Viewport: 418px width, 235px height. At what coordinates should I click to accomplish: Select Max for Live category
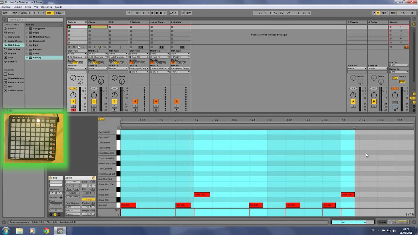coord(14,49)
